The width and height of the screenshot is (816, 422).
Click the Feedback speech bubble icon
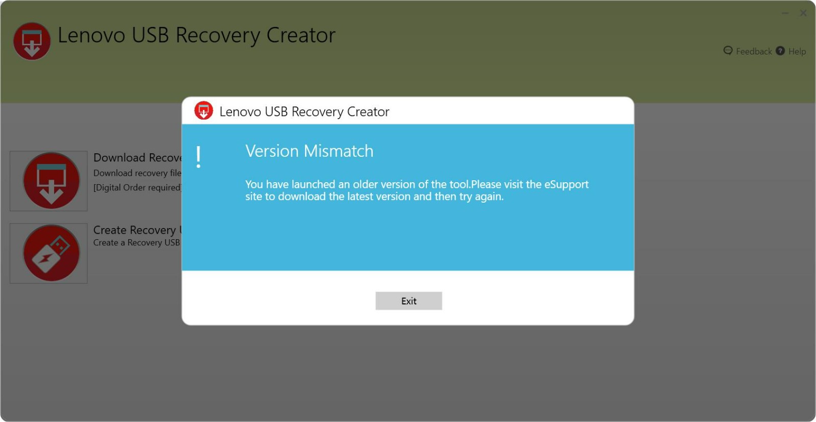click(x=728, y=50)
